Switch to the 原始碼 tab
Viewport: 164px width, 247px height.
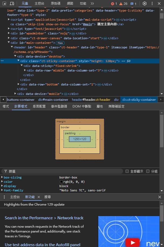point(55,3)
